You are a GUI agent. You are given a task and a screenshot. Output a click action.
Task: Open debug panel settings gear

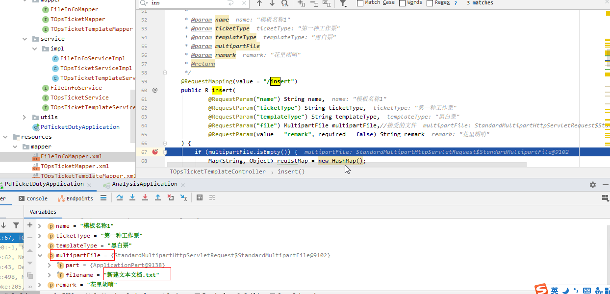click(593, 185)
